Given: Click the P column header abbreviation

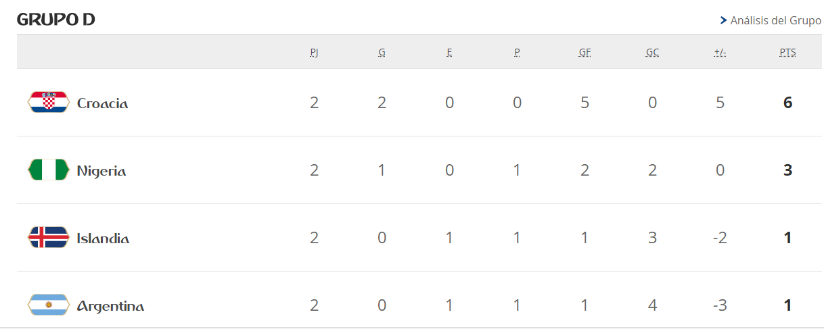Looking at the screenshot, I should (517, 52).
